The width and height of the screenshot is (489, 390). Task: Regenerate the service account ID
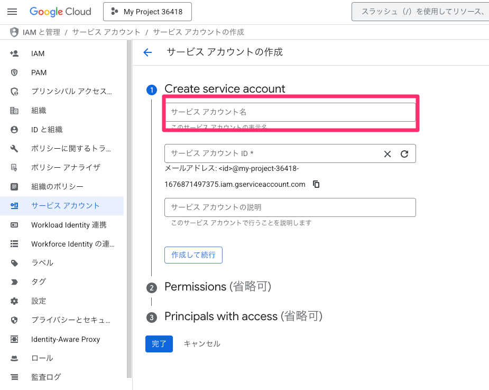coord(404,153)
